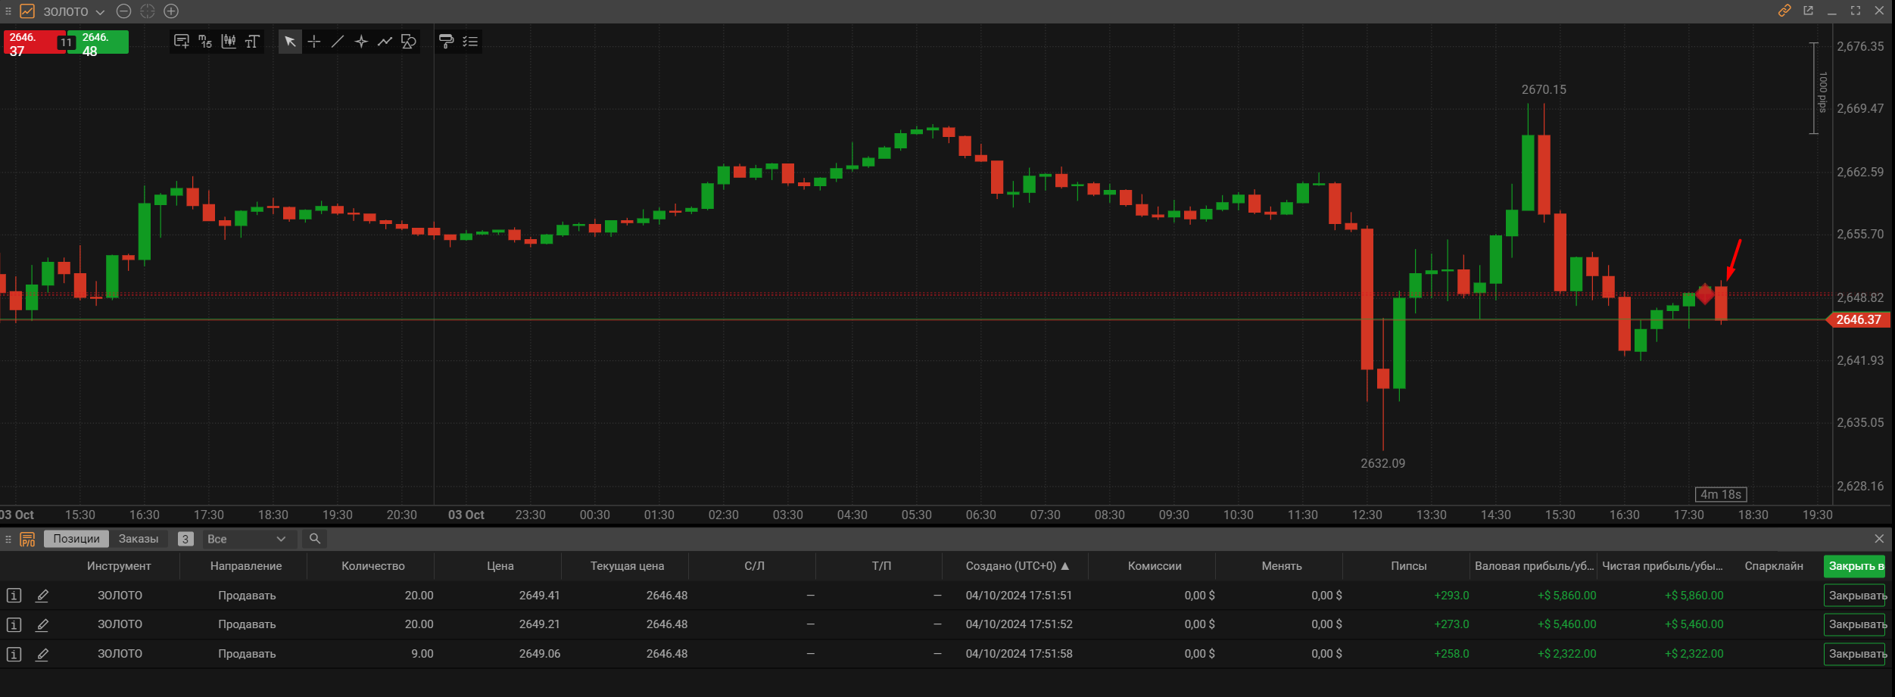Click the orange chart panel icon
Screen dimensions: 1895x697
click(x=27, y=11)
